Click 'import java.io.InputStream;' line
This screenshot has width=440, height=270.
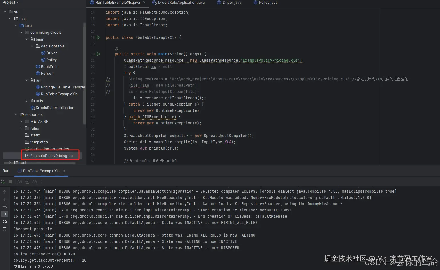tap(136, 25)
